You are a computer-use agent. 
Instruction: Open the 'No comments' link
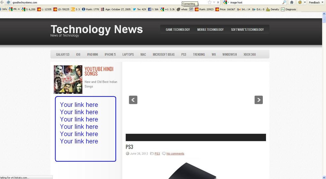coord(175,154)
